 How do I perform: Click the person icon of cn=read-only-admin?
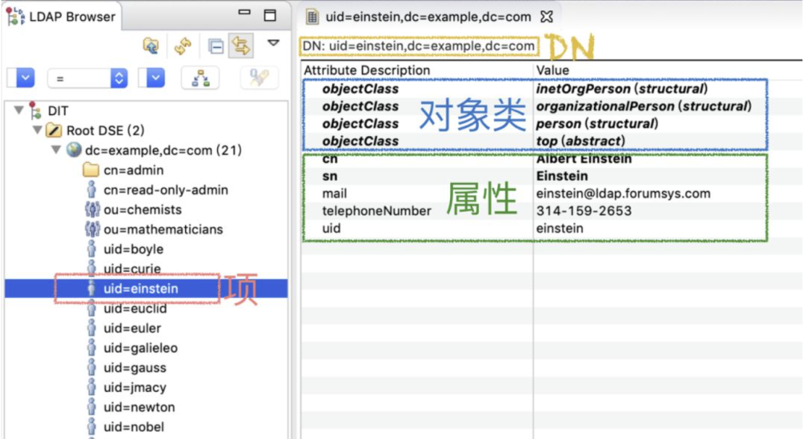click(92, 190)
